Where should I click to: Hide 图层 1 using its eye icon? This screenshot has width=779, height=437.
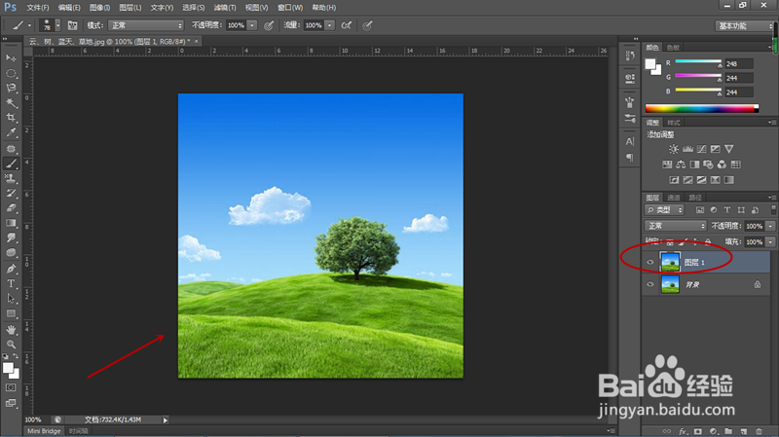click(650, 262)
